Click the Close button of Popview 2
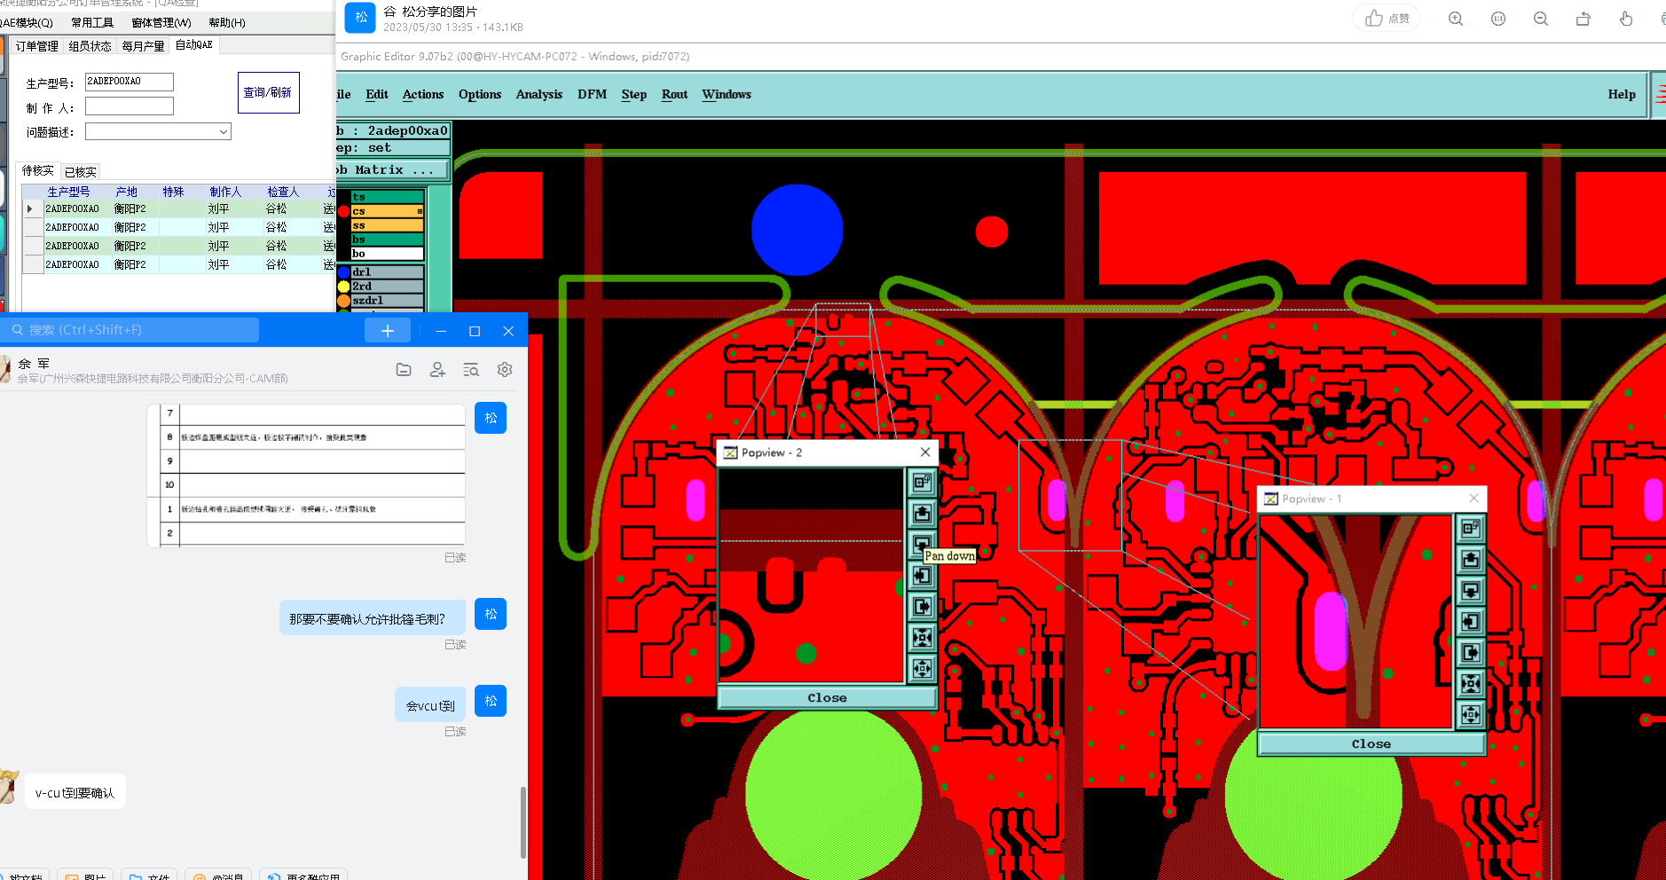This screenshot has width=1666, height=880. click(x=827, y=698)
